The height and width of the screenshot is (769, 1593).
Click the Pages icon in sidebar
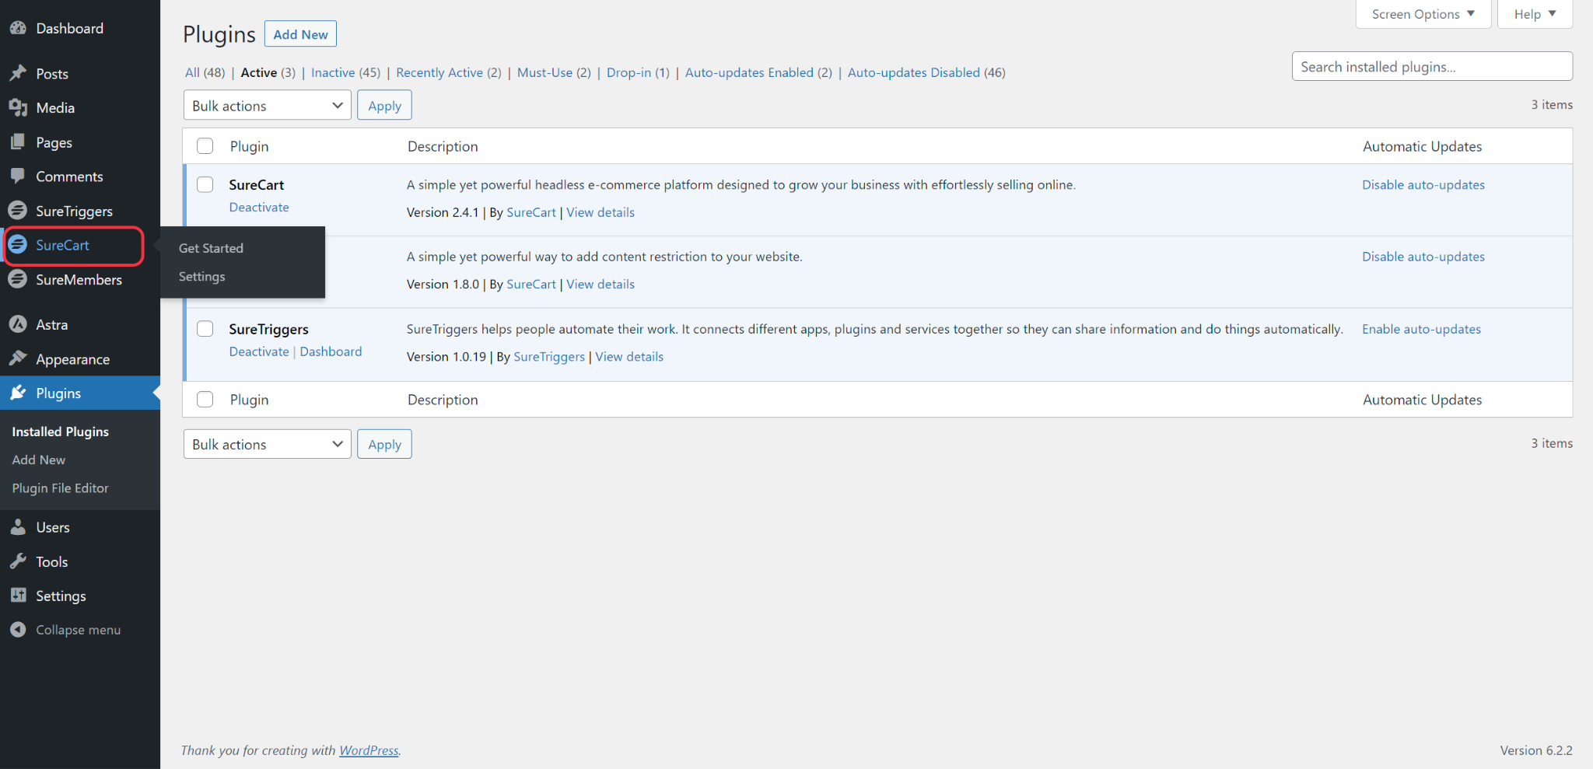coord(18,142)
